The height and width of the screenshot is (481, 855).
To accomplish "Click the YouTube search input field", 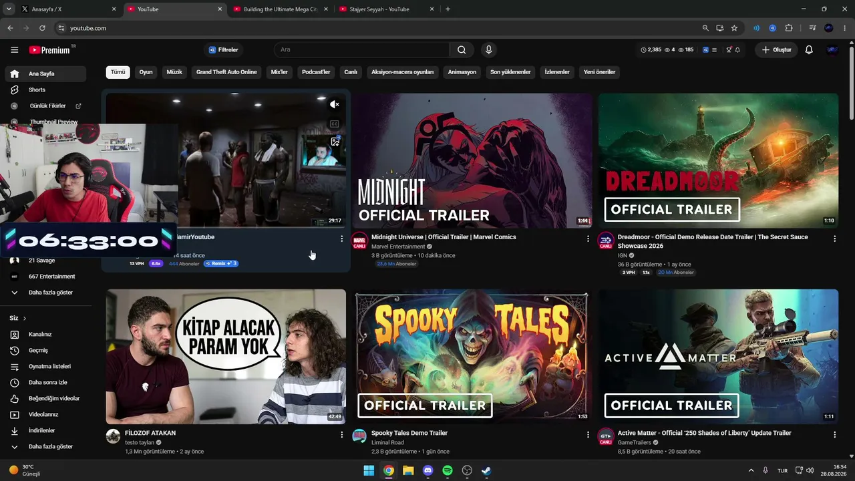I will [361, 50].
